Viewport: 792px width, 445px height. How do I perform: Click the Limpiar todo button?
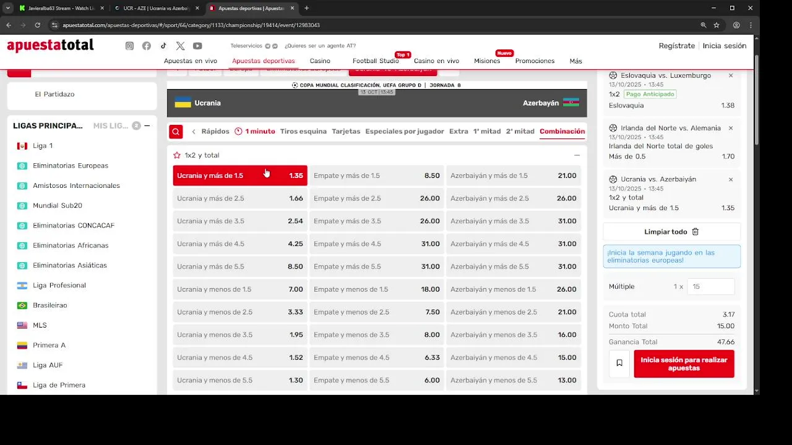(672, 232)
